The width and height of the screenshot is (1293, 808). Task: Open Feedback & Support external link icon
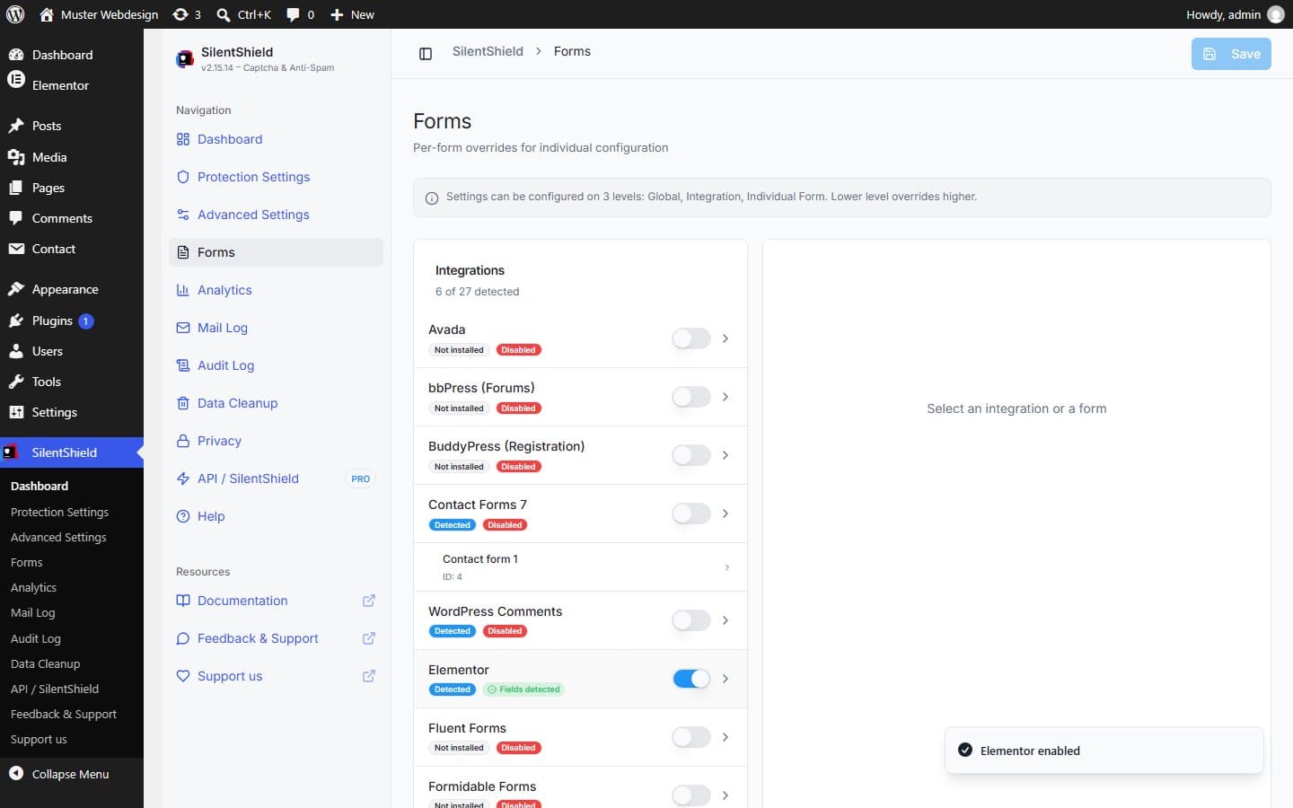pyautogui.click(x=368, y=638)
